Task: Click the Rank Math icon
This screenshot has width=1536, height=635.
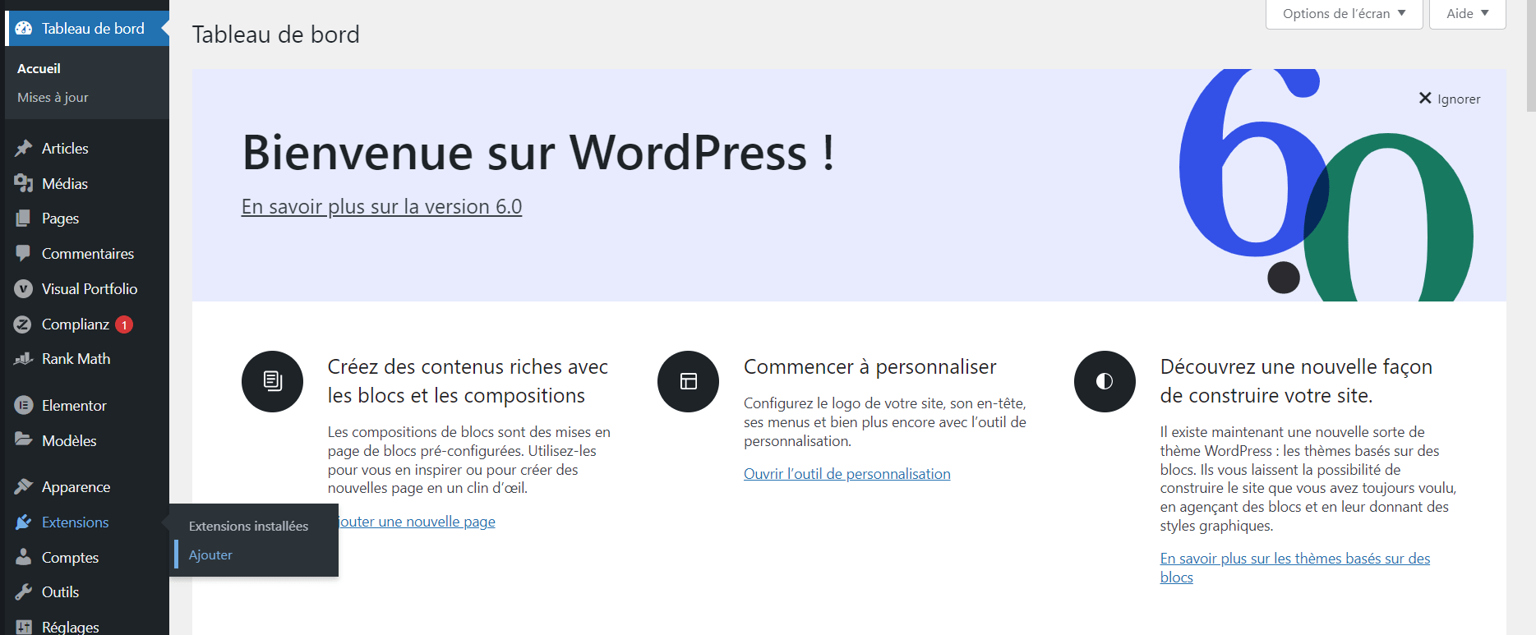Action: point(24,359)
